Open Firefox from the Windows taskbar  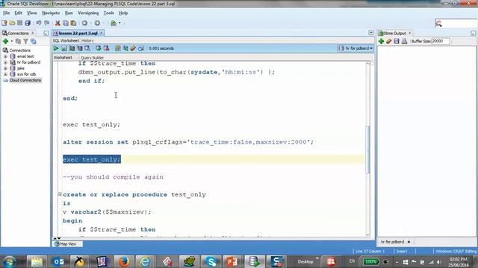pyautogui.click(x=124, y=261)
